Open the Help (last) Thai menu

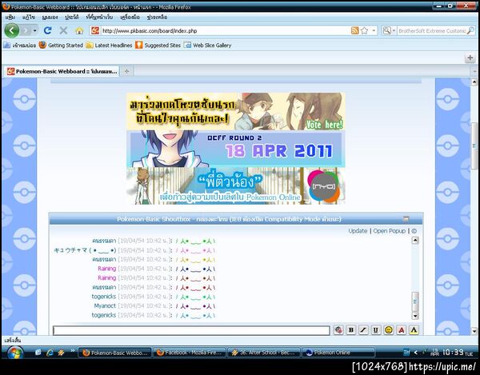tap(157, 17)
